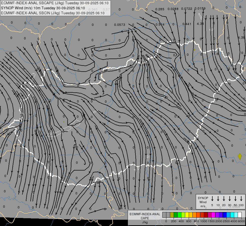Select the pure blue CAPE legend swatch
The width and height of the screenshot is (246, 226).
(225, 215)
